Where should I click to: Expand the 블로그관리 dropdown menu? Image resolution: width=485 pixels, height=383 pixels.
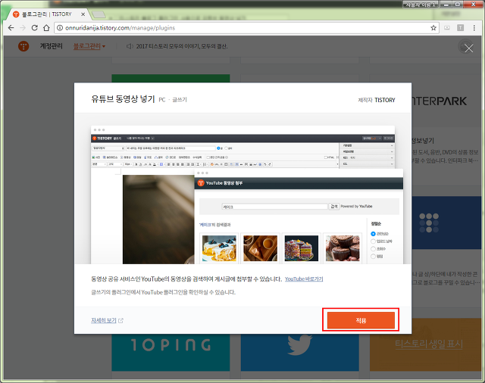pyautogui.click(x=89, y=46)
